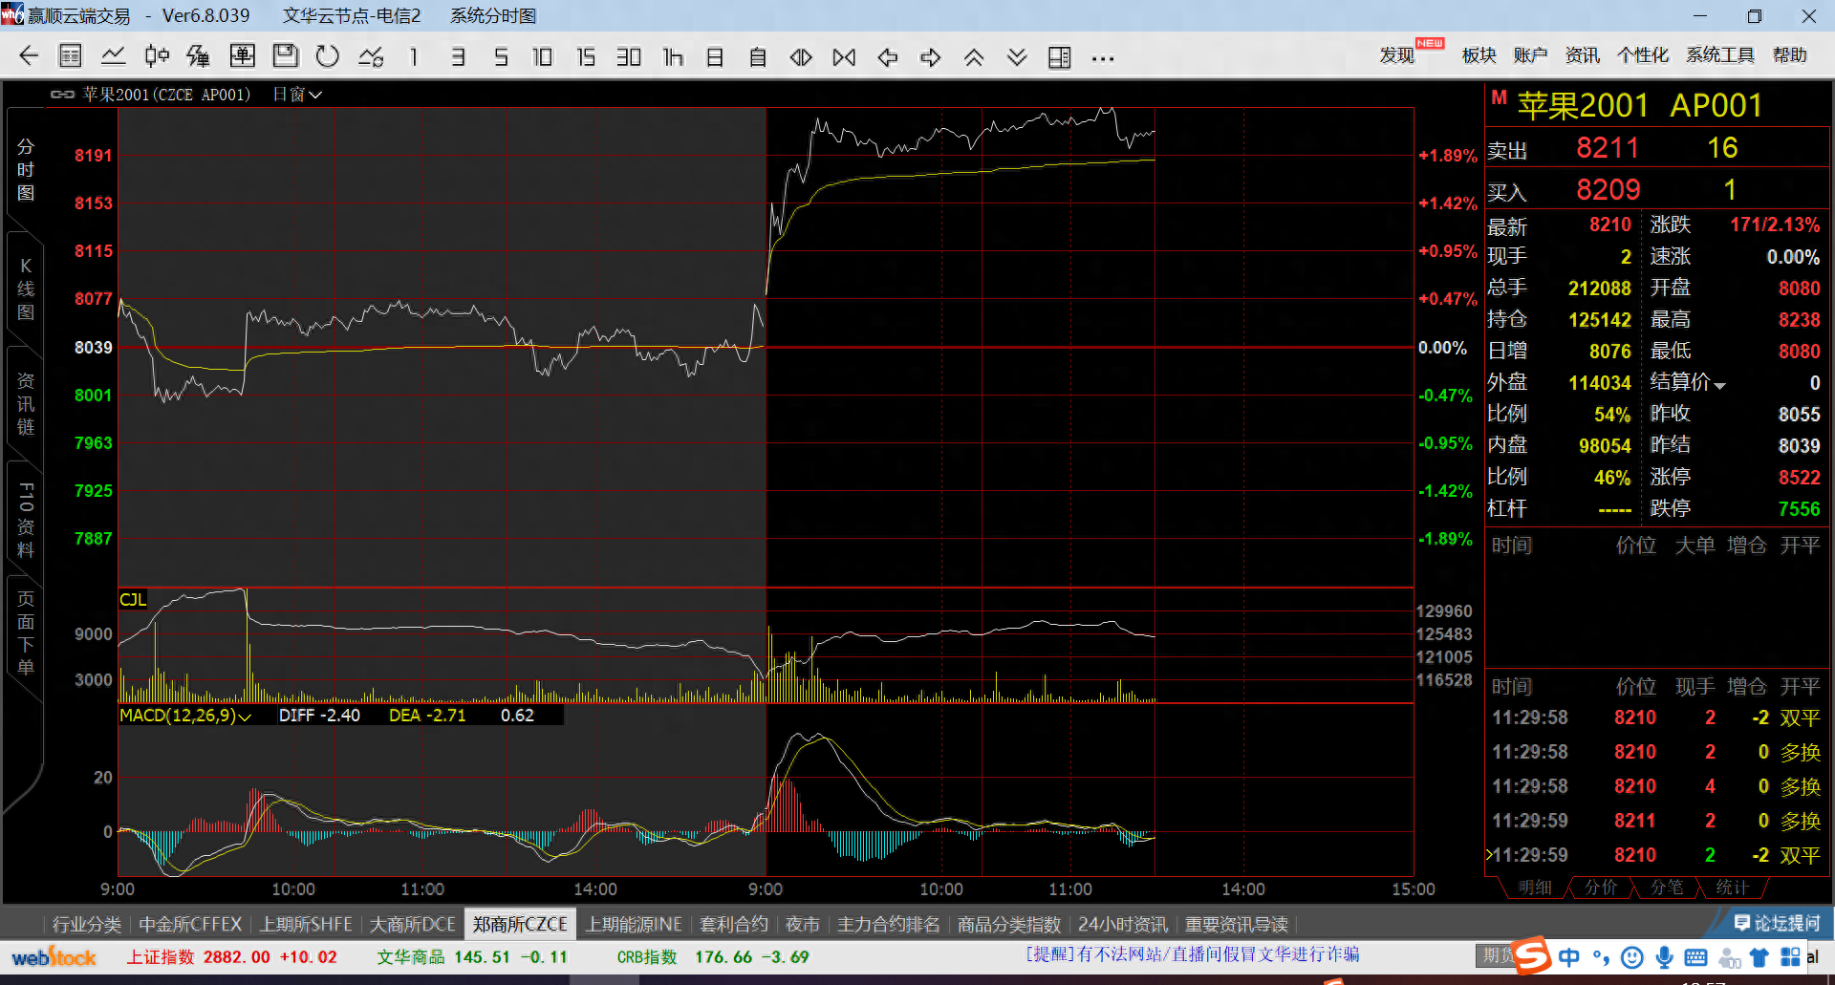This screenshot has height=985, width=1835.
Task: Select the 明细 tab
Action: pyautogui.click(x=1535, y=888)
